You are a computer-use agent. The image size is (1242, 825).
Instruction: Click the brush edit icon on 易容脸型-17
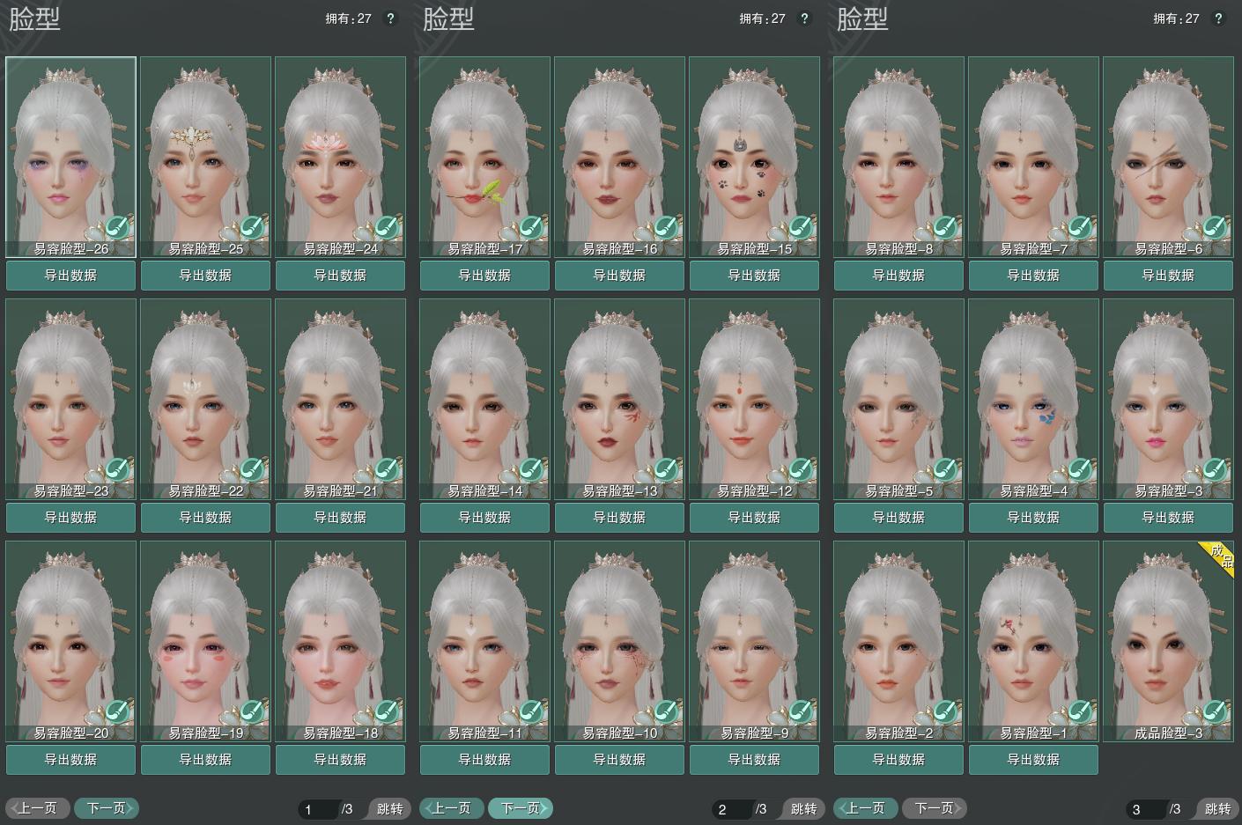click(x=531, y=228)
